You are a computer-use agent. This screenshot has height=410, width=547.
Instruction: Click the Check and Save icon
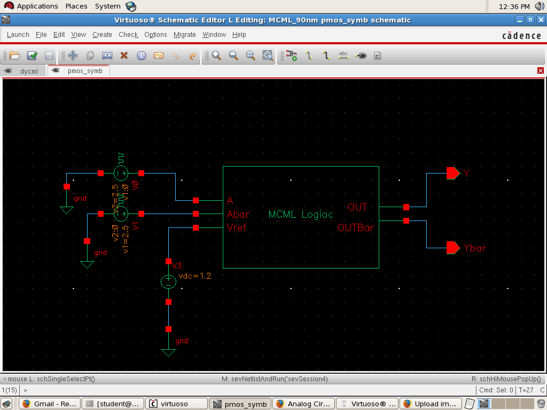pyautogui.click(x=32, y=56)
